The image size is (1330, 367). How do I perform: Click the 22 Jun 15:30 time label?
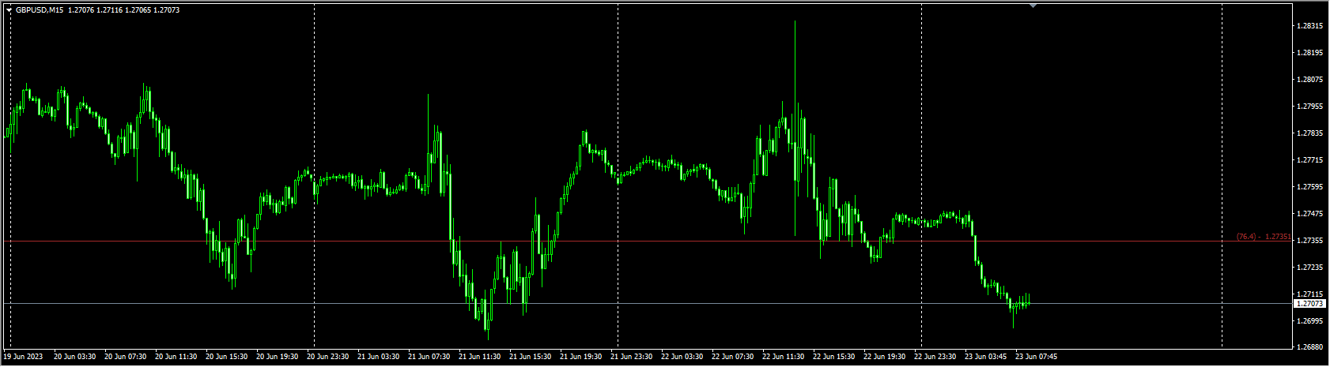pos(833,357)
